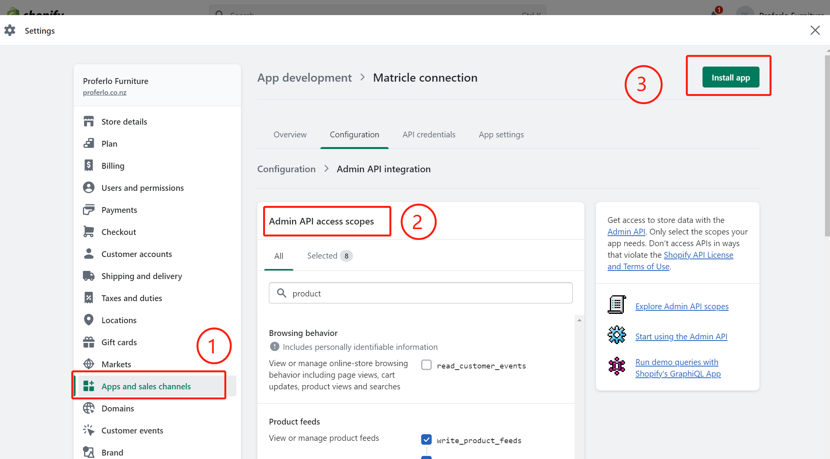This screenshot has height=459, width=830.
Task: Open Payments settings
Action: pyautogui.click(x=157, y=210)
